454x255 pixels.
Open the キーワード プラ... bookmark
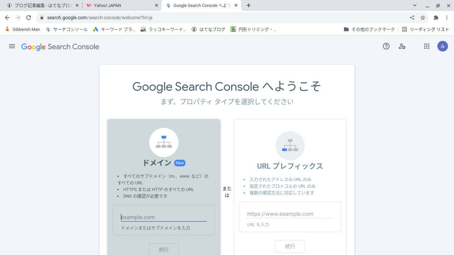(114, 29)
